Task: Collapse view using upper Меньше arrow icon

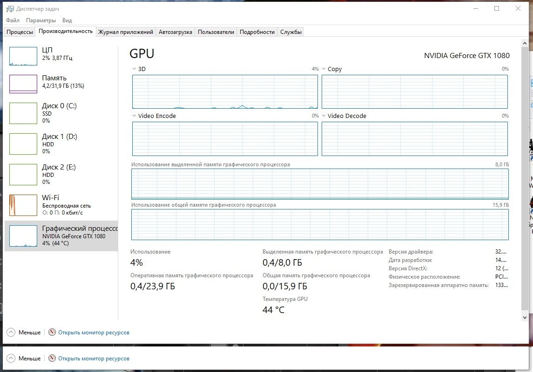Action: click(11, 333)
